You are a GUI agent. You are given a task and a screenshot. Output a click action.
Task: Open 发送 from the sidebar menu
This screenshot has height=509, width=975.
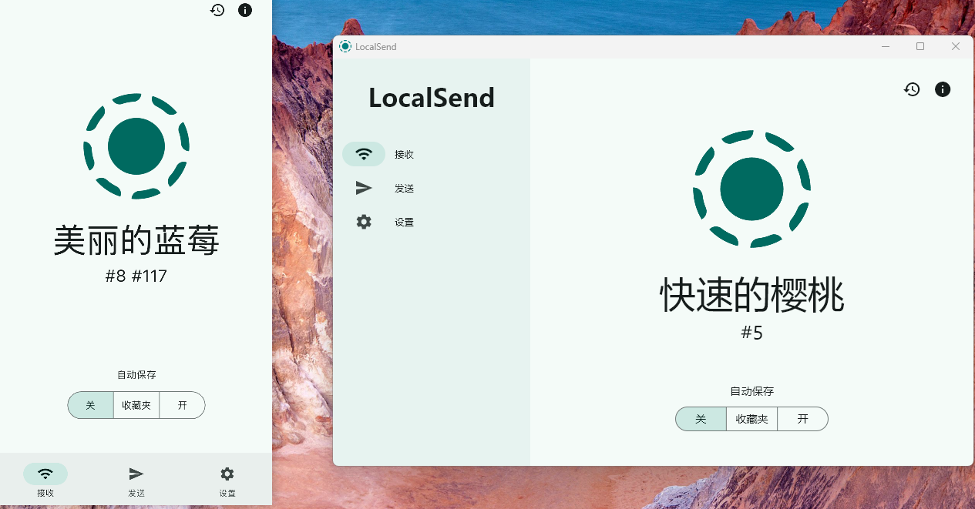point(404,187)
